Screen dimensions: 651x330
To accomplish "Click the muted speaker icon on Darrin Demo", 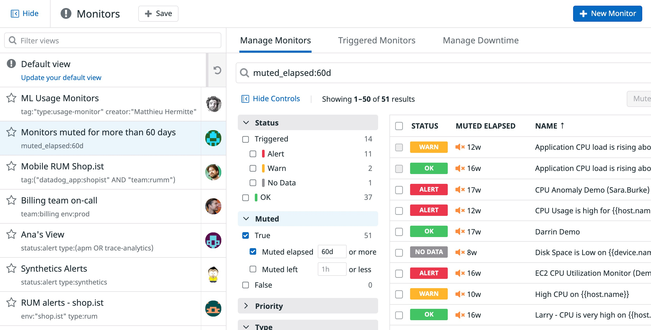I will [460, 231].
